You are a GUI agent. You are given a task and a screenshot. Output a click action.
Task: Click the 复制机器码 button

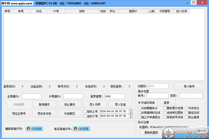click(151, 132)
